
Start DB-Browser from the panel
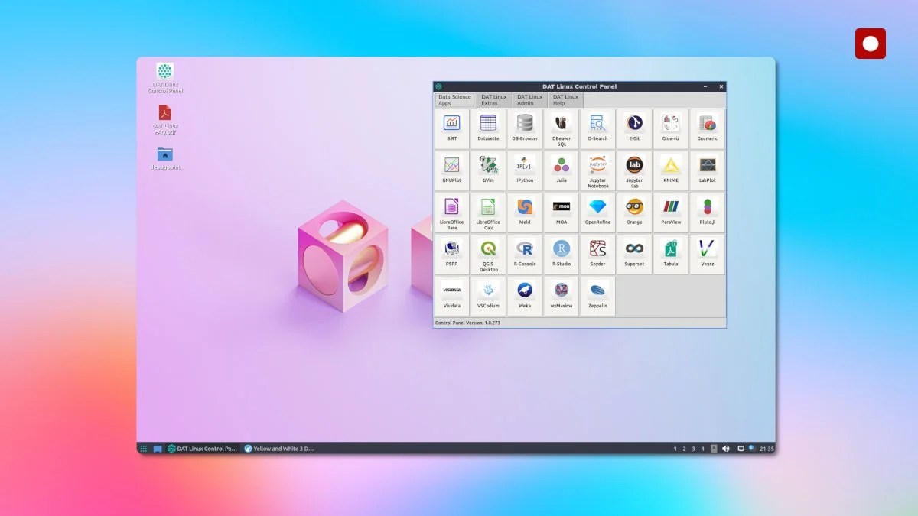click(x=525, y=128)
